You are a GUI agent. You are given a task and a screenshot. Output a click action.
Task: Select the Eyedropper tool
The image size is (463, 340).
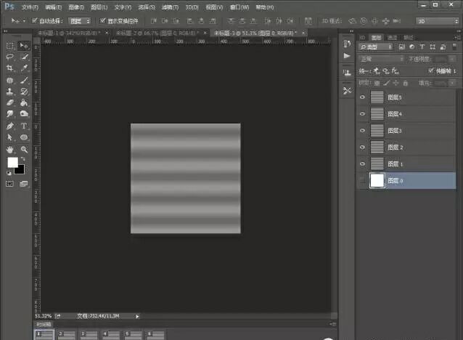pos(24,68)
